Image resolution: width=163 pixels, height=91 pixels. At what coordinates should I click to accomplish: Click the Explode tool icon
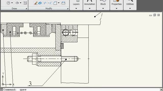point(40,3)
